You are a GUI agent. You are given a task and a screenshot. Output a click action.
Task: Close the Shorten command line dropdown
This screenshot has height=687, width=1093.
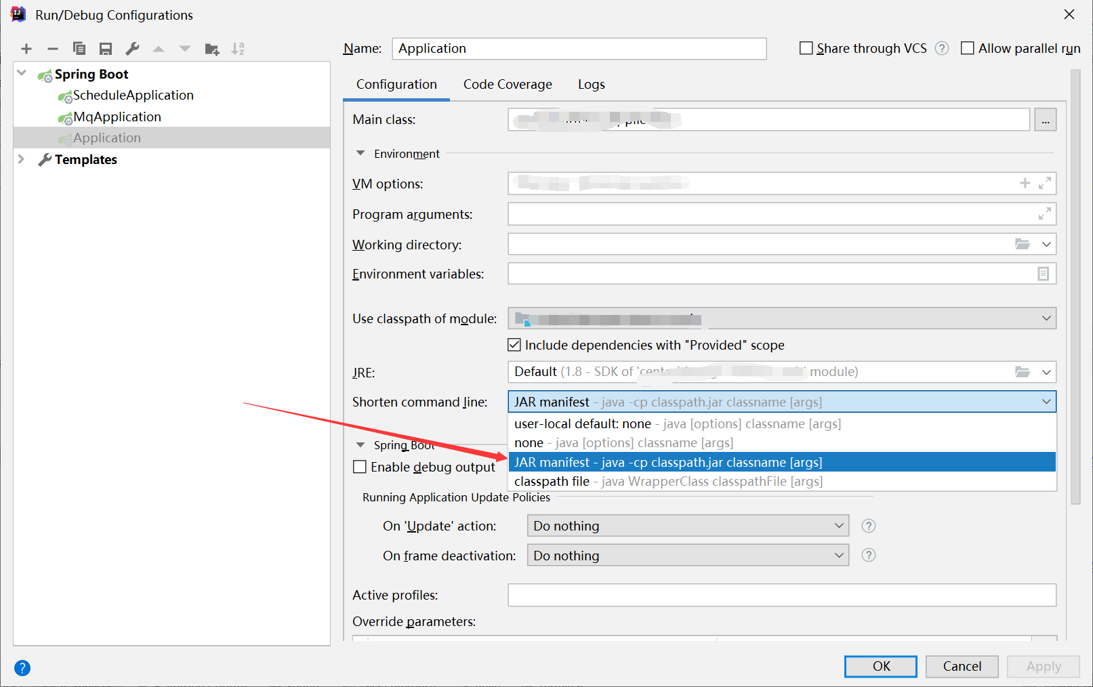pos(1046,402)
